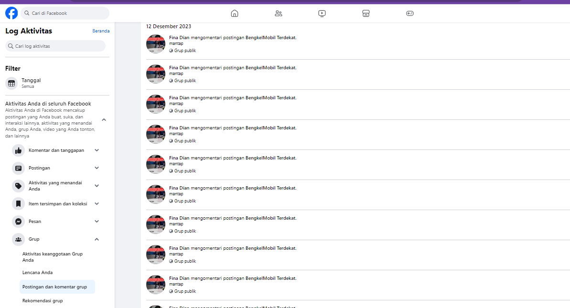Open the Beranda link
Image resolution: width=570 pixels, height=308 pixels.
[101, 31]
